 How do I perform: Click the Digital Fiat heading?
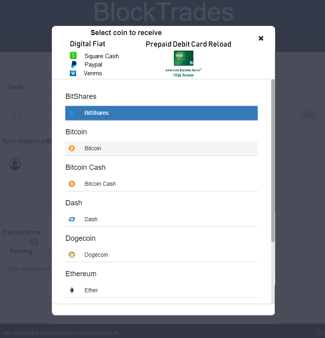click(x=87, y=44)
